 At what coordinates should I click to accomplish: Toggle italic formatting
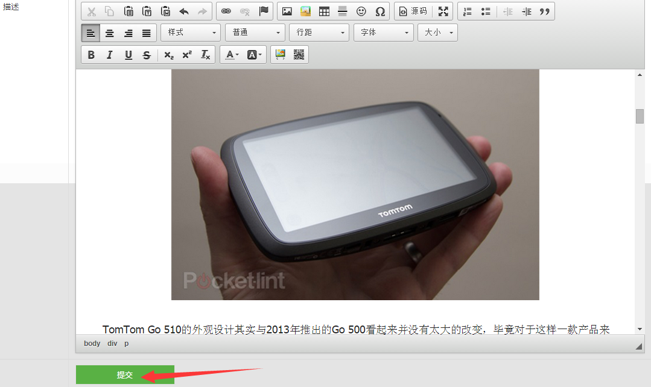point(110,55)
